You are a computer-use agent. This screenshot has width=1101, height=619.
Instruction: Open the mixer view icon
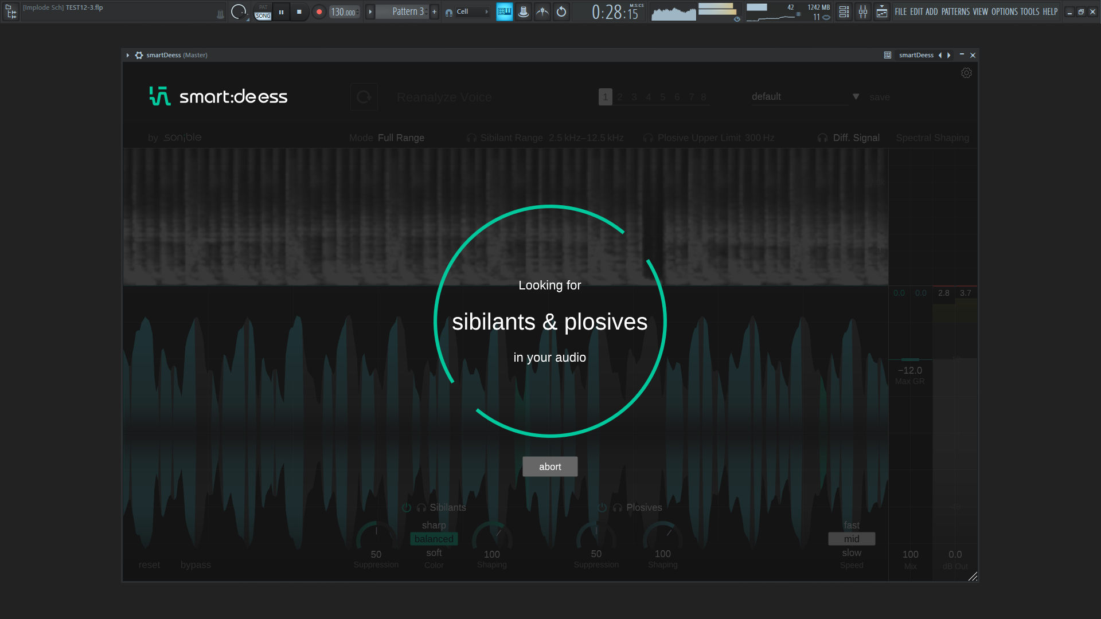[862, 11]
